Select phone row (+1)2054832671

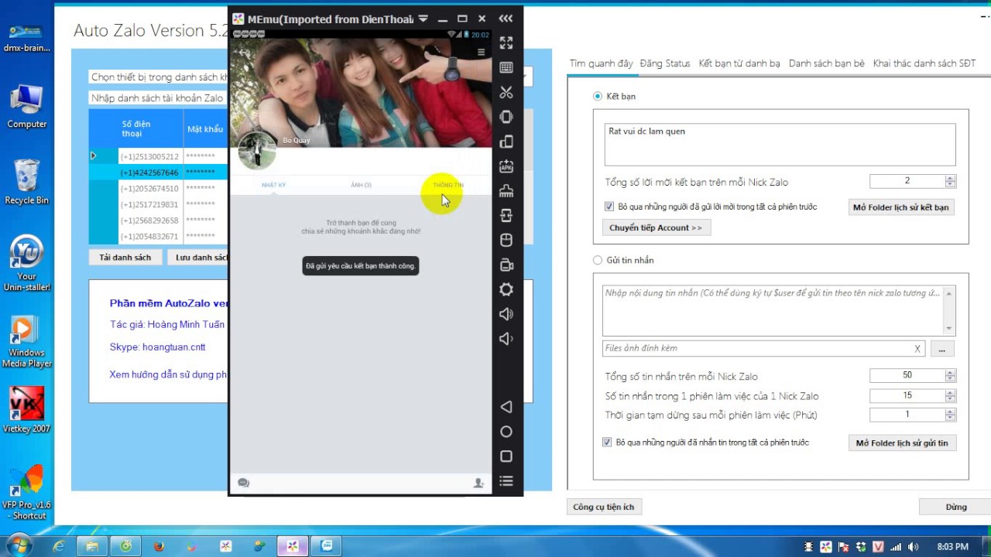pos(149,236)
